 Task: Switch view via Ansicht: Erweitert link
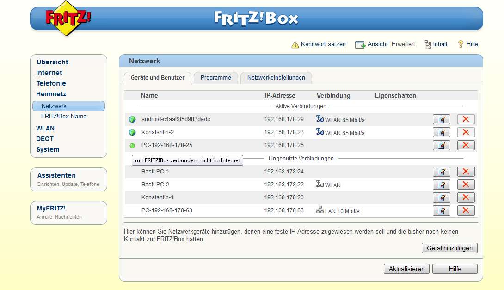[391, 44]
